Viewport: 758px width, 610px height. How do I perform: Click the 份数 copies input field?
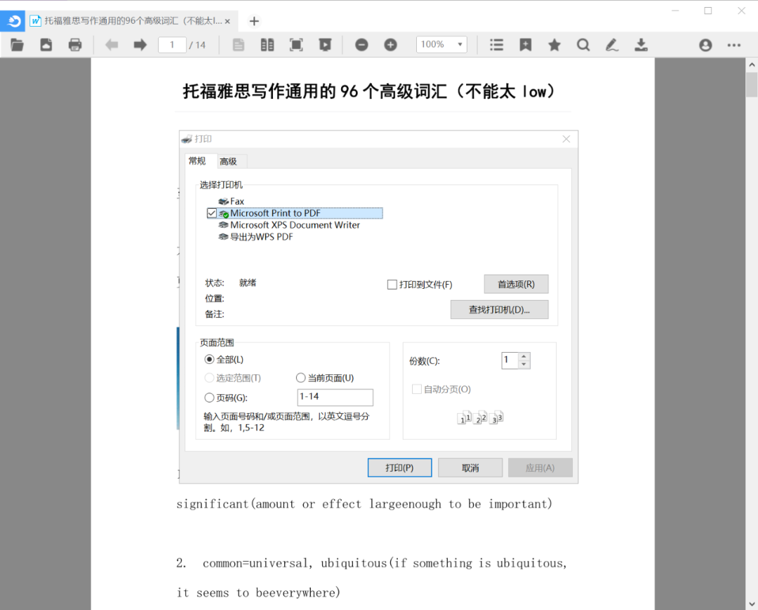pos(510,360)
